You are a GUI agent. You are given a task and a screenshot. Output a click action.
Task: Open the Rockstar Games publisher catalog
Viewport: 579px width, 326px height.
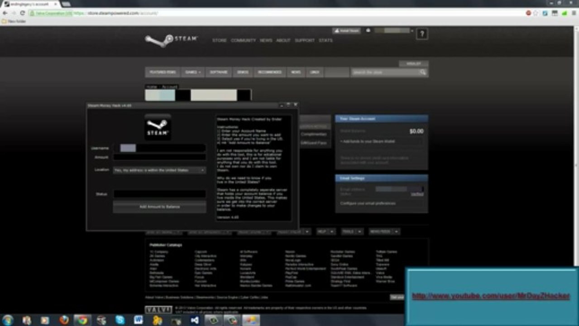pos(343,252)
